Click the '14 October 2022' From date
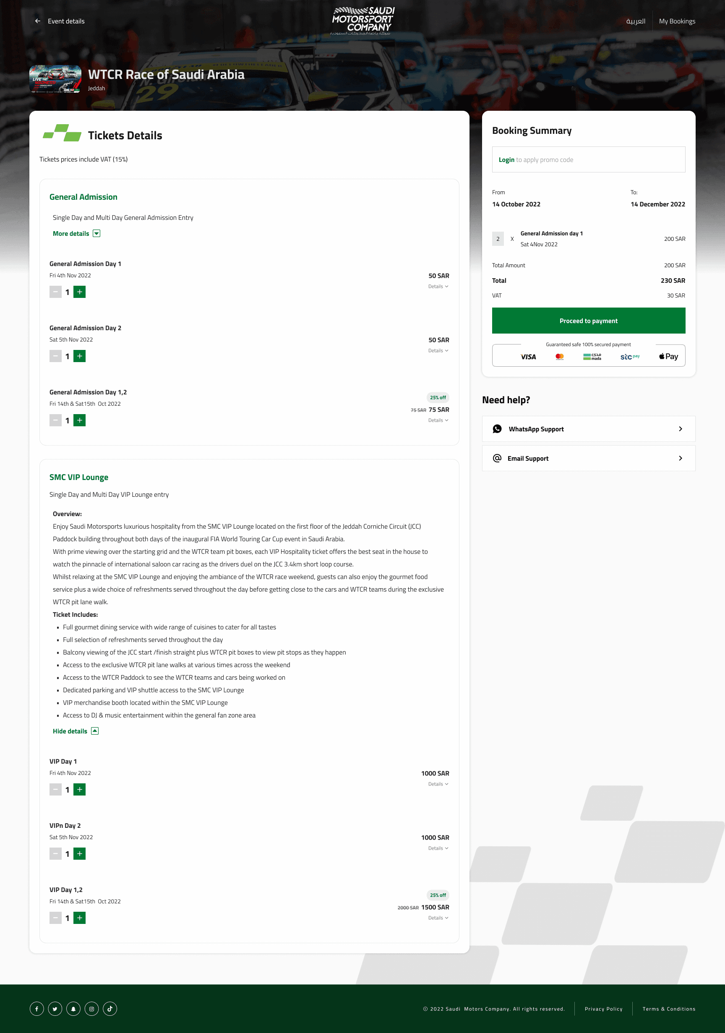This screenshot has width=725, height=1033. point(516,204)
